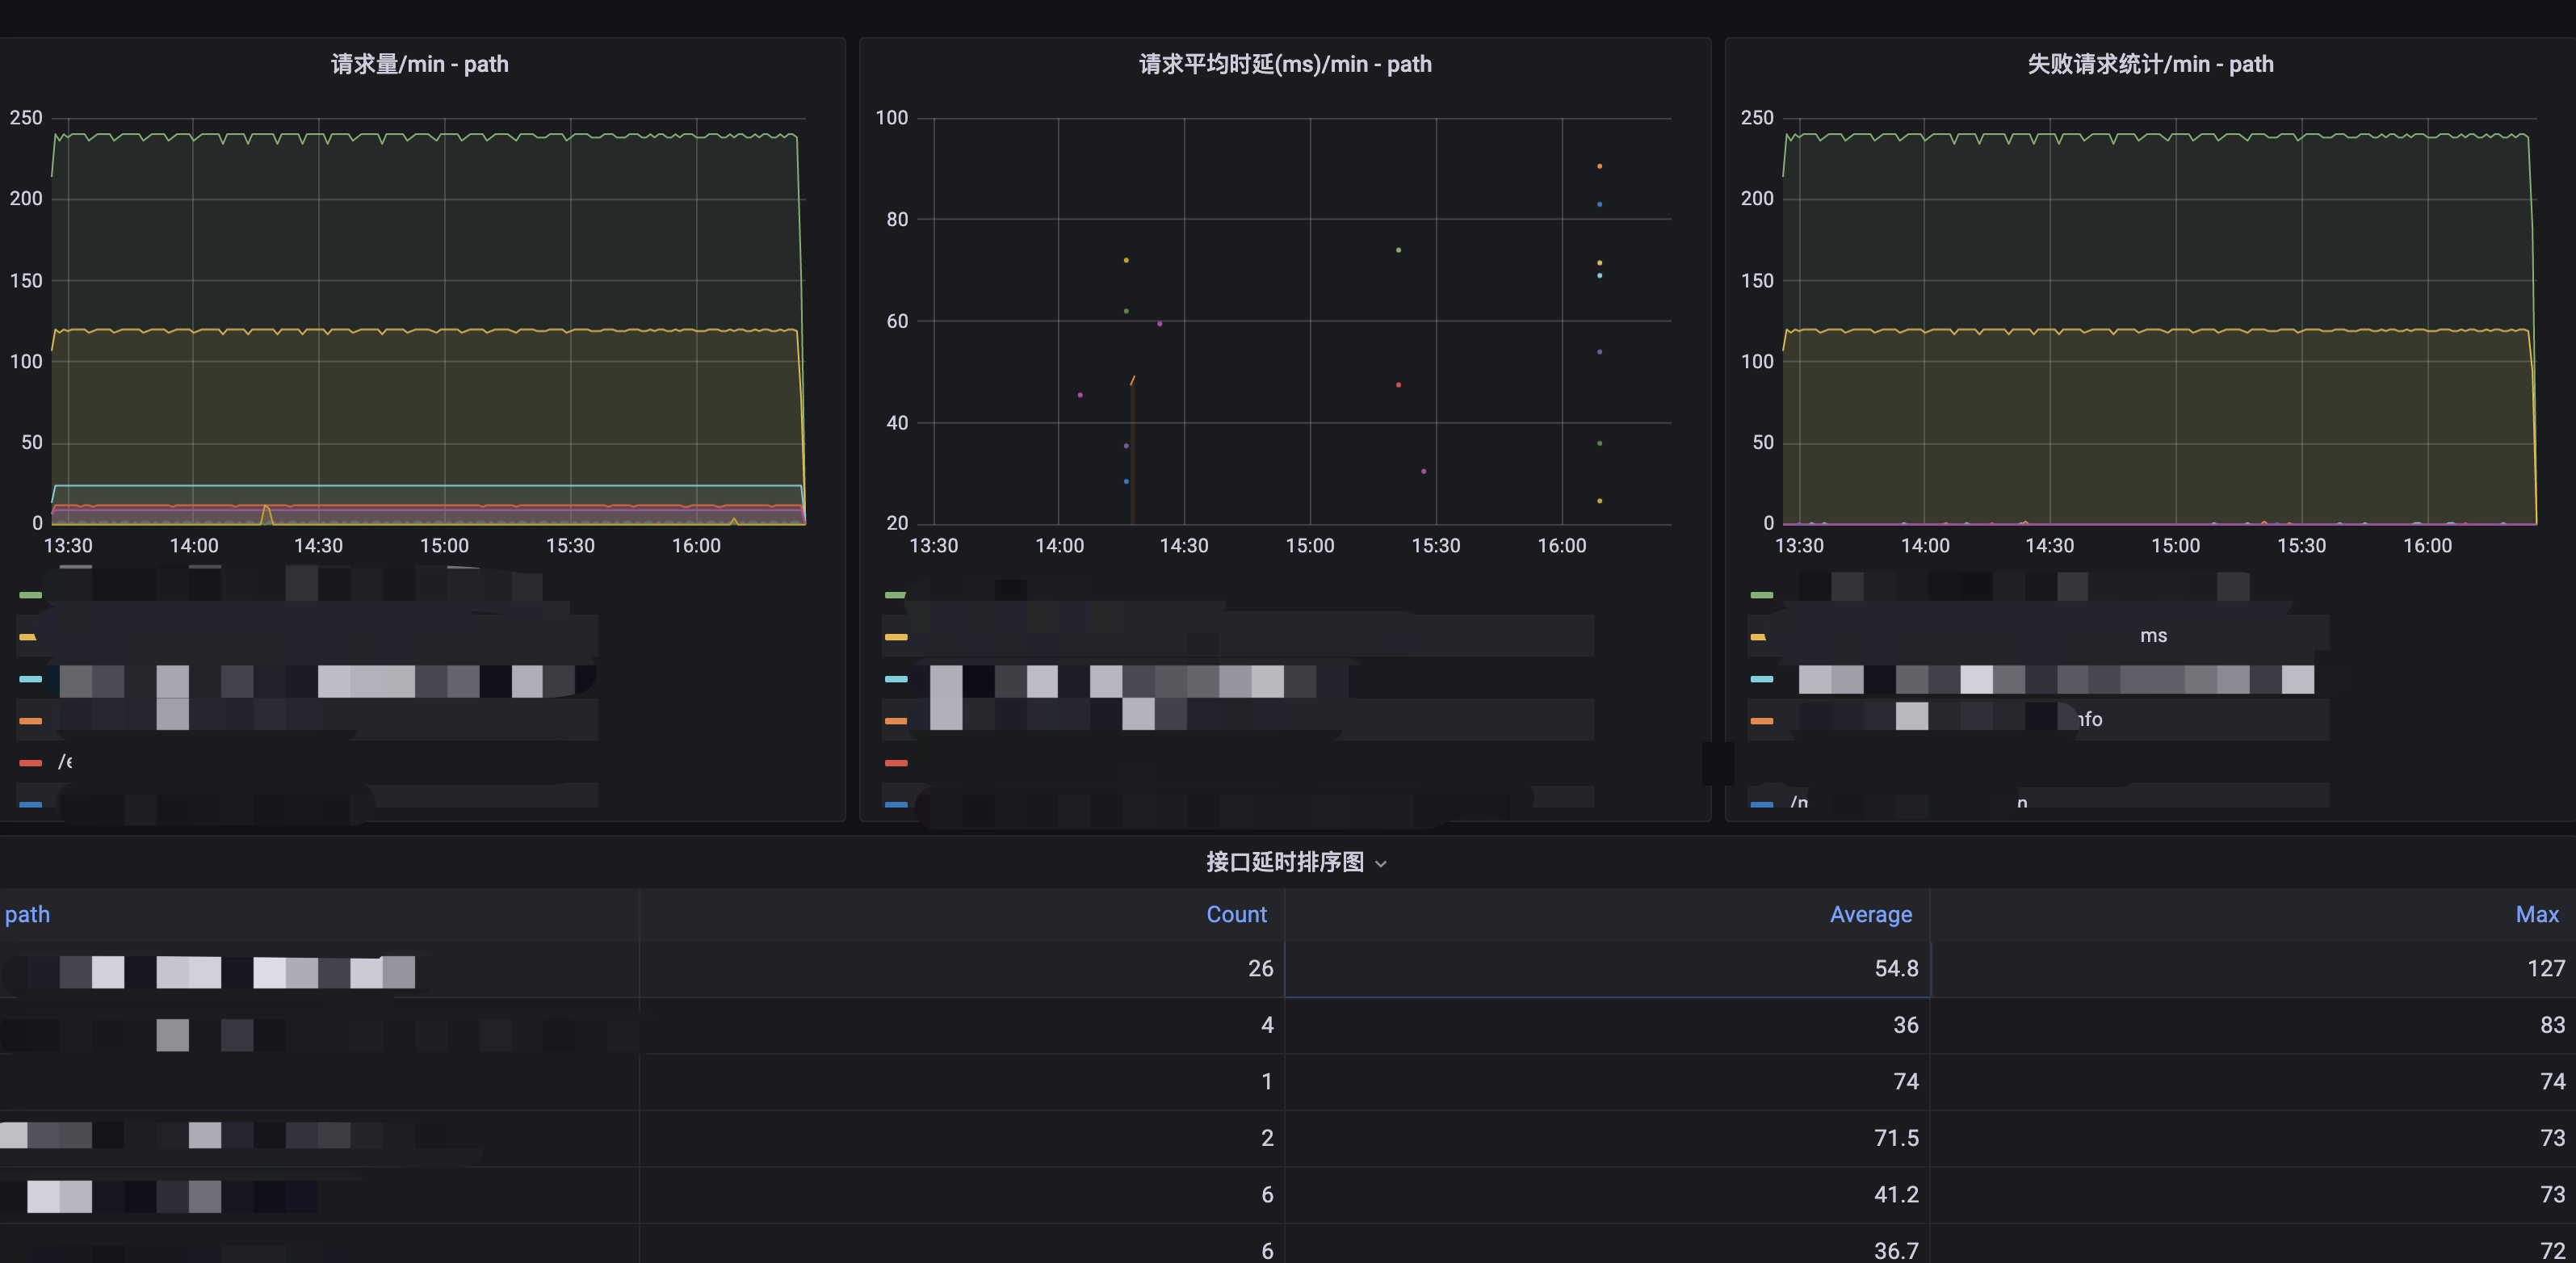2576x1263 pixels.
Task: Open the 请求平均时延(ms)/min - path panel title menu
Action: [1285, 64]
